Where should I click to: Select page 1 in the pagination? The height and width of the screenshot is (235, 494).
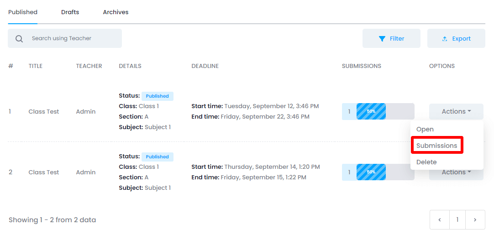[457, 220]
